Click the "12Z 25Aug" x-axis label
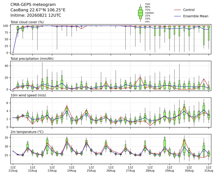This screenshot has width=216, height=175. pyautogui.click(x=91, y=169)
